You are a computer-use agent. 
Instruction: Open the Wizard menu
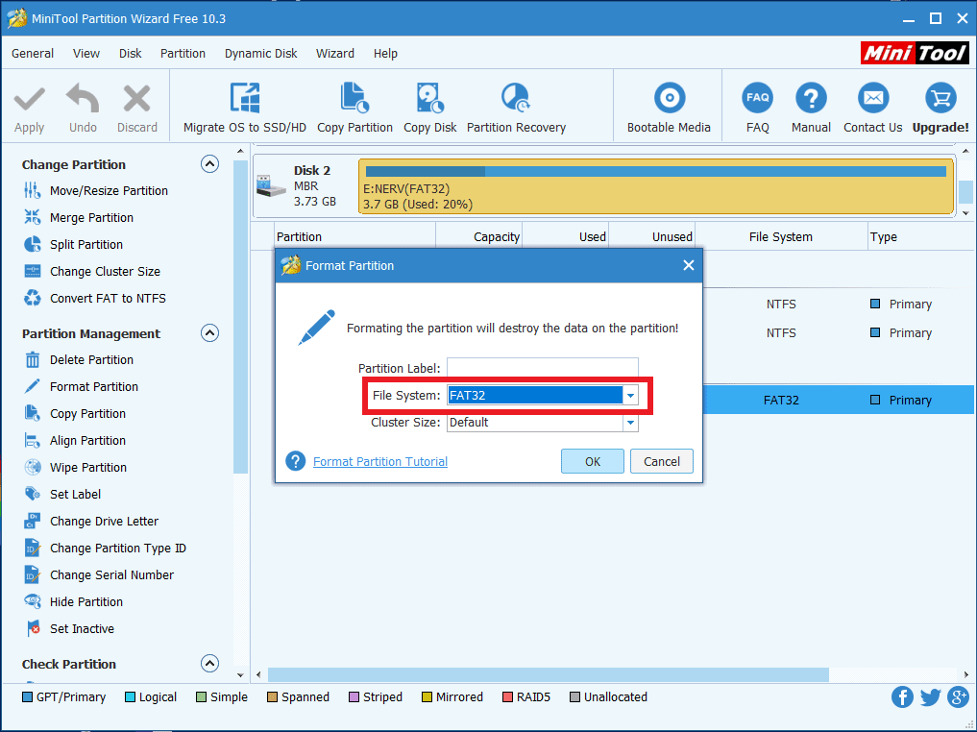[335, 54]
